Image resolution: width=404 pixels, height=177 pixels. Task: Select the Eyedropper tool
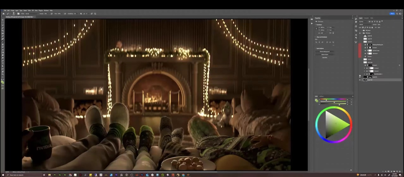coord(2,36)
